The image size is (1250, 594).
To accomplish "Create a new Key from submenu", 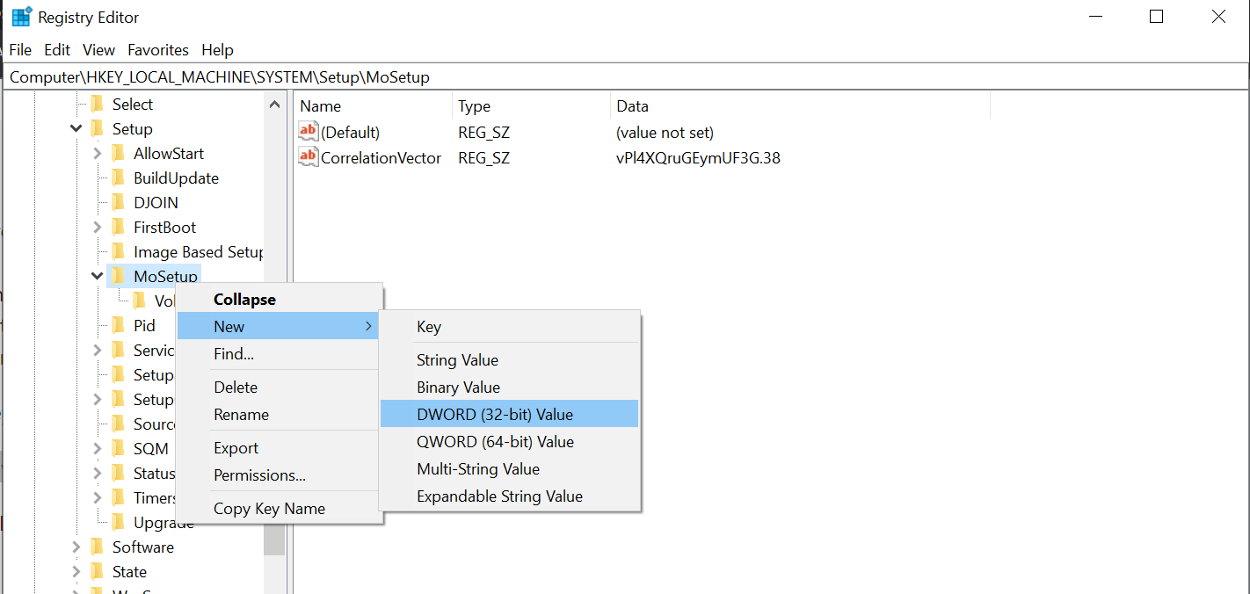I will [429, 327].
